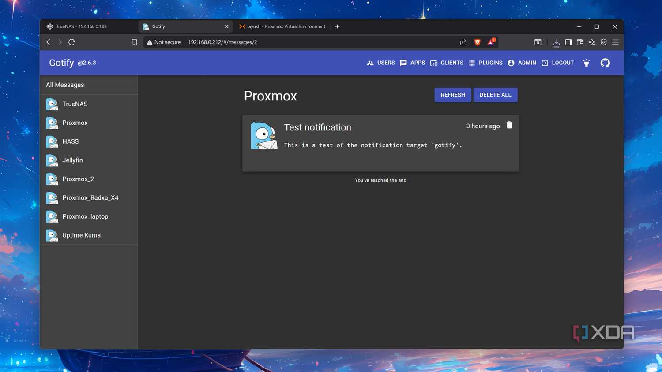Viewport: 662px width, 372px height.
Task: Close the Gotify tab
Action: pyautogui.click(x=226, y=26)
